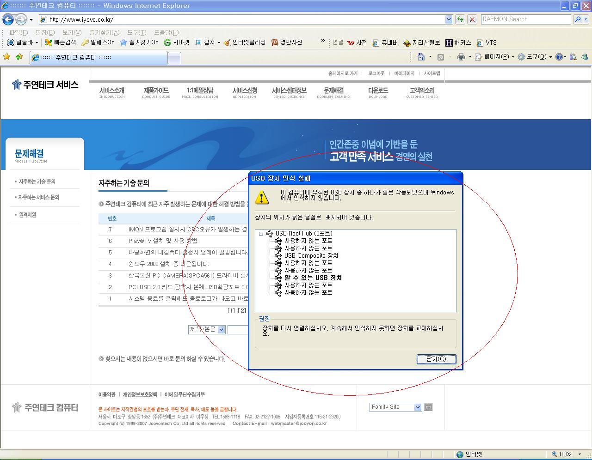Open the 제목+본문 search filter dropdown

tap(207, 329)
